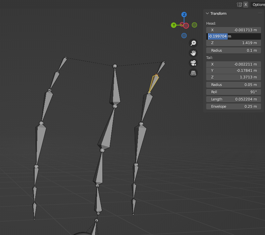Click the blue Z axis on the gizmo

point(184,15)
